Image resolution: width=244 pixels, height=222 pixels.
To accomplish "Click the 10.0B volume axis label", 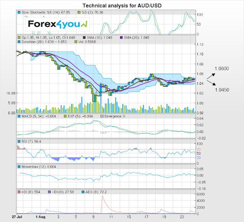I will [x=11, y=93].
